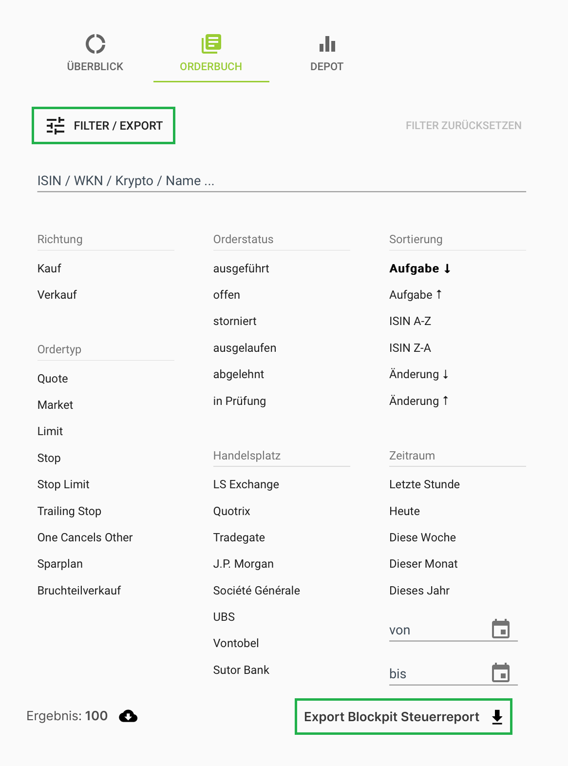
Task: Click the filter sliders icon
Action: (x=56, y=126)
